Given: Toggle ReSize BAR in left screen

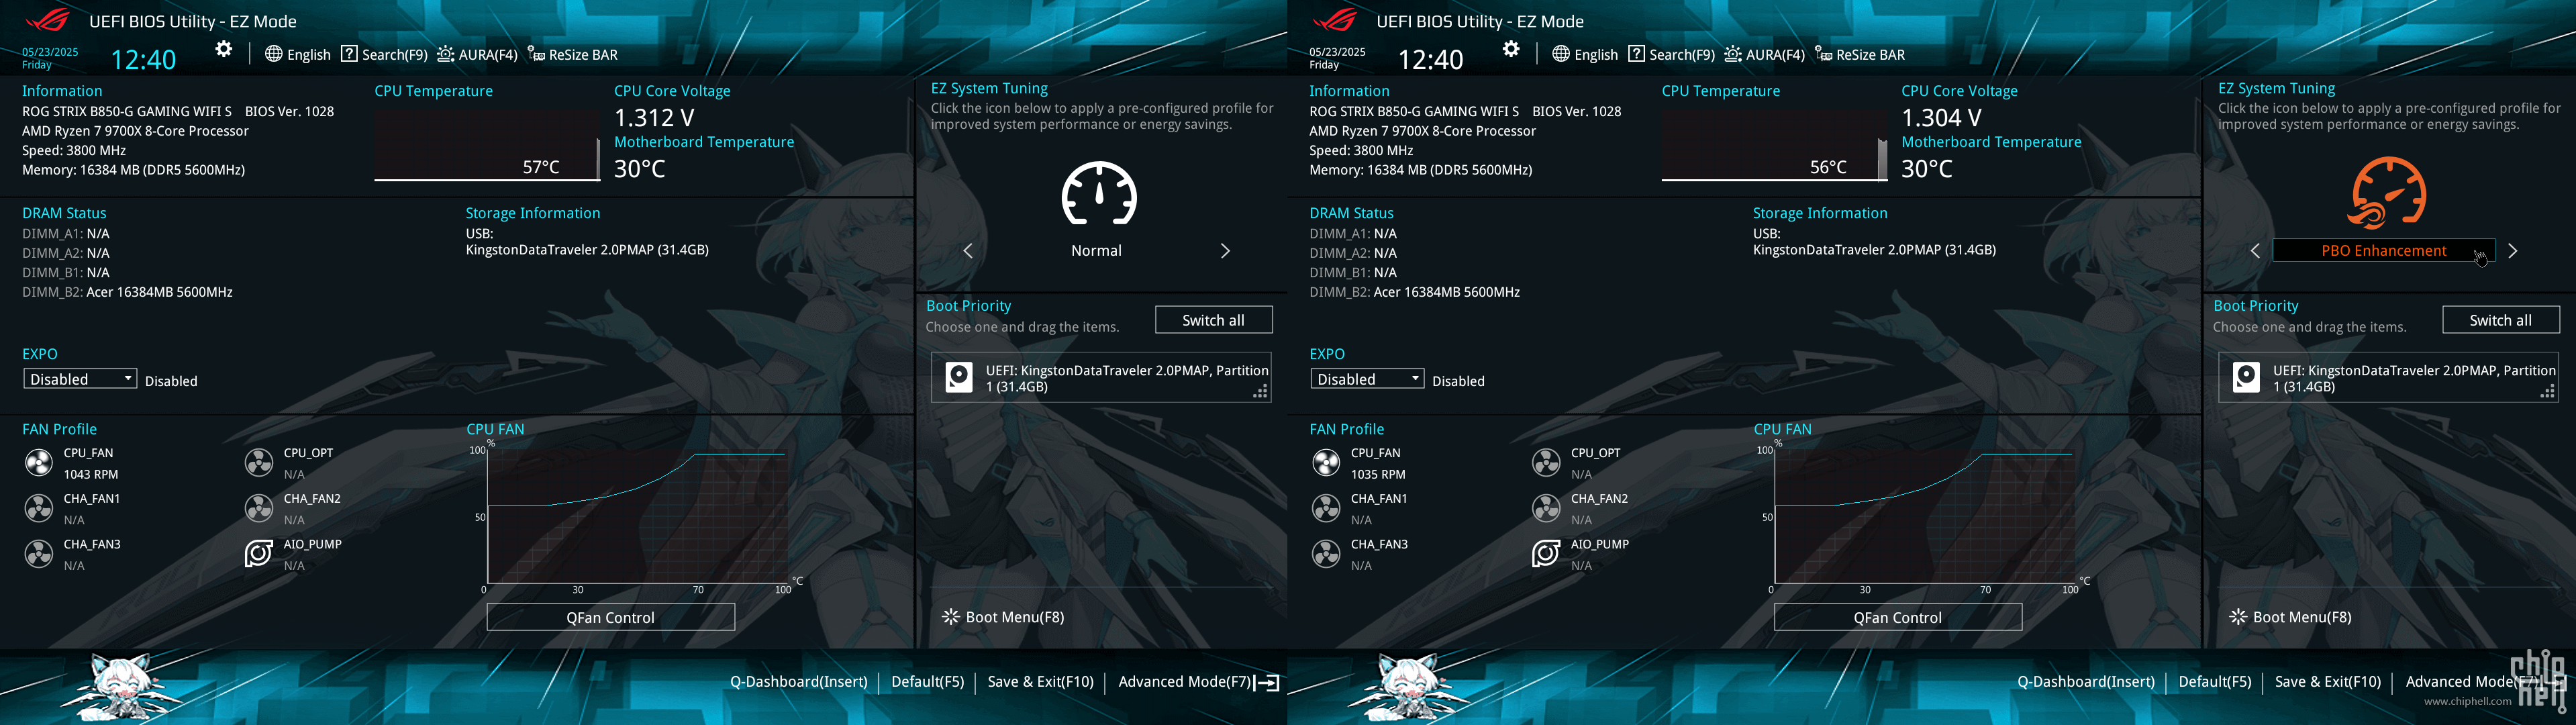Looking at the screenshot, I should point(572,54).
